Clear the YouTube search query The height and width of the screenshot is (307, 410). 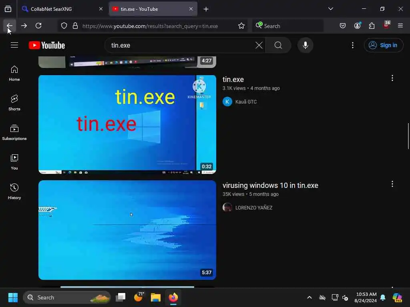259,45
